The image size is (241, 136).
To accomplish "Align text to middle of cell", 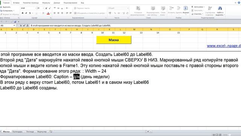I will click(x=58, y=8).
